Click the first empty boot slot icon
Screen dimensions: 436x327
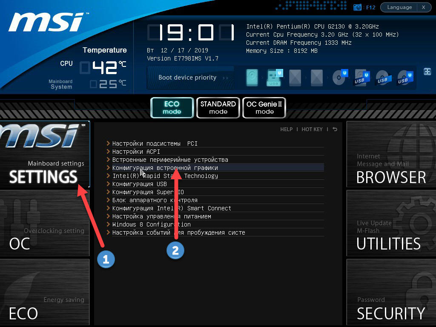point(295,77)
